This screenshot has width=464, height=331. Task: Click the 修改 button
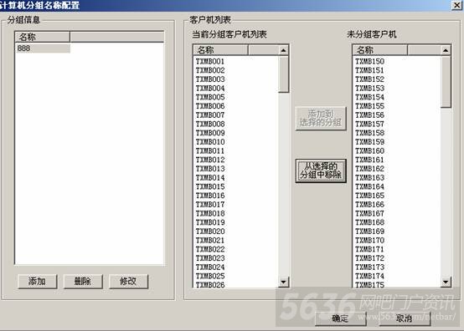pyautogui.click(x=128, y=281)
